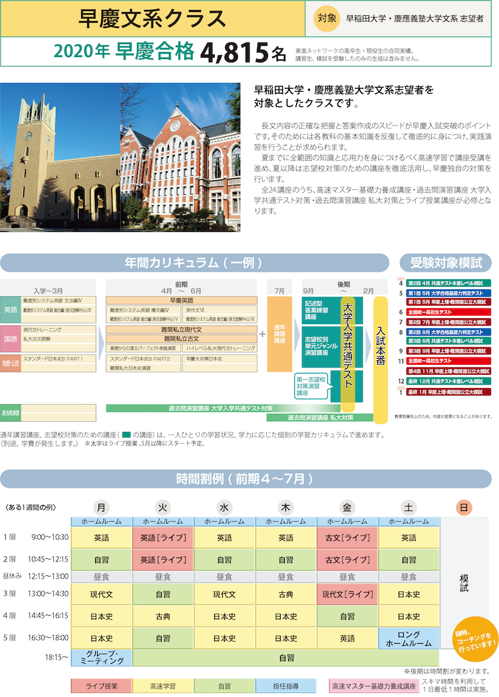Click the 18:15〜 time label
The image size is (499, 697).
pyautogui.click(x=57, y=657)
